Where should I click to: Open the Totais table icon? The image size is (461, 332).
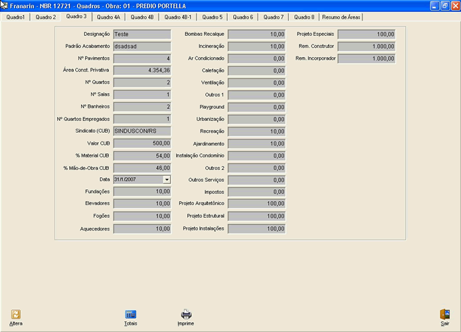coord(131,314)
